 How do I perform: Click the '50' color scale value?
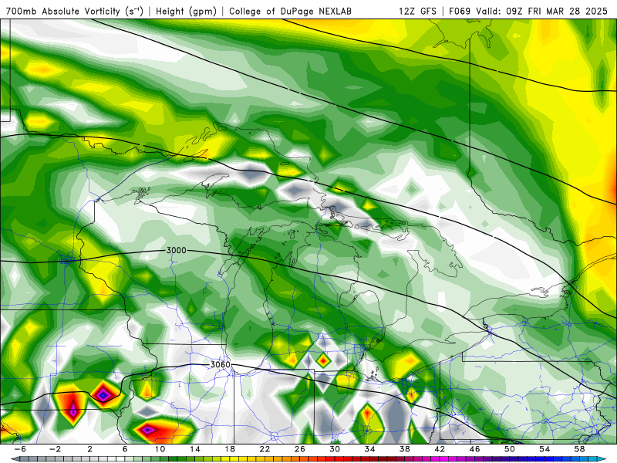click(x=509, y=449)
